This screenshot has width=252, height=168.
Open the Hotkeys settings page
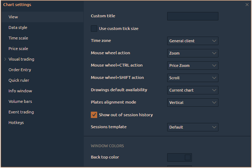coord(16,123)
